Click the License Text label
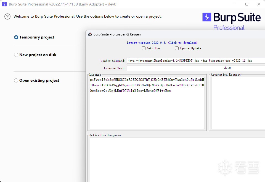 (114, 68)
